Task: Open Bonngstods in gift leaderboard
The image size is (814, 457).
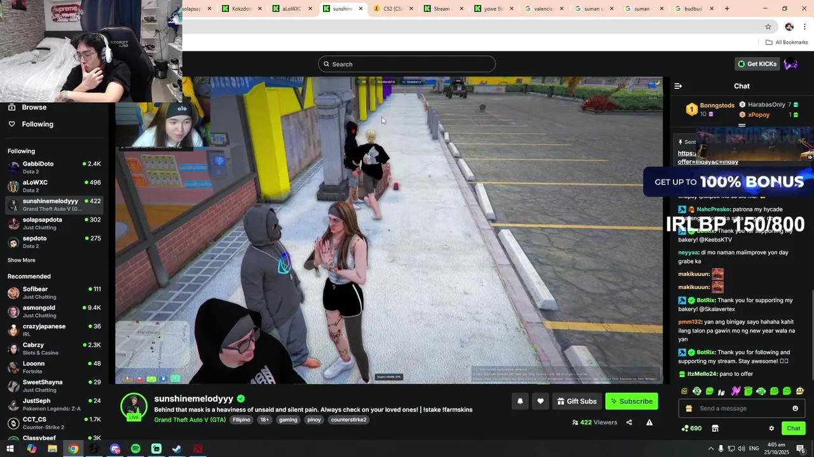Action: click(717, 105)
